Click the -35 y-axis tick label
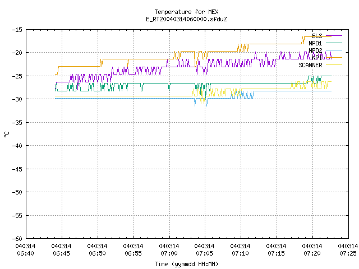359x269 pixels. (17, 123)
